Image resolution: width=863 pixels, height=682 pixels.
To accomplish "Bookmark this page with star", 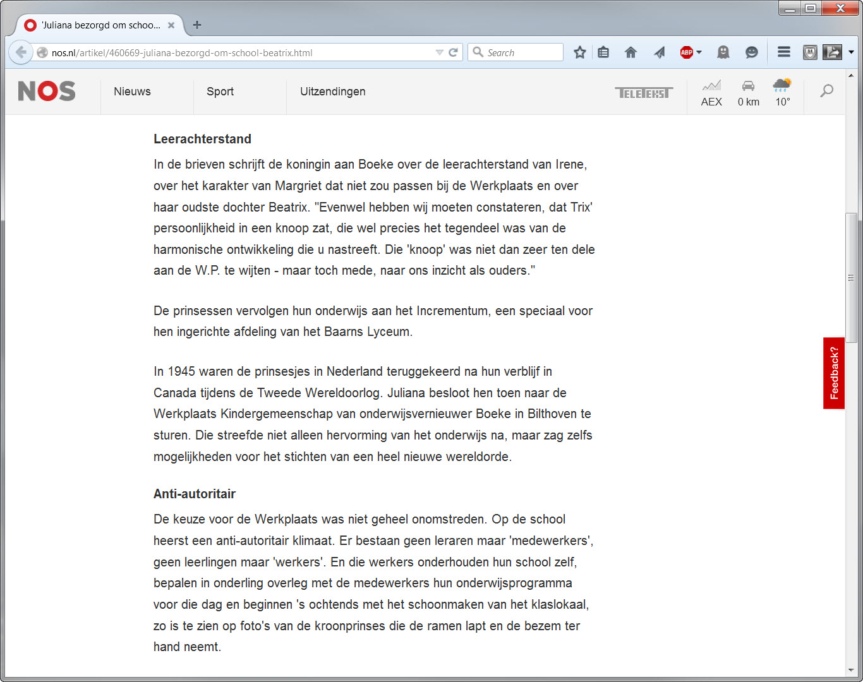I will click(580, 52).
